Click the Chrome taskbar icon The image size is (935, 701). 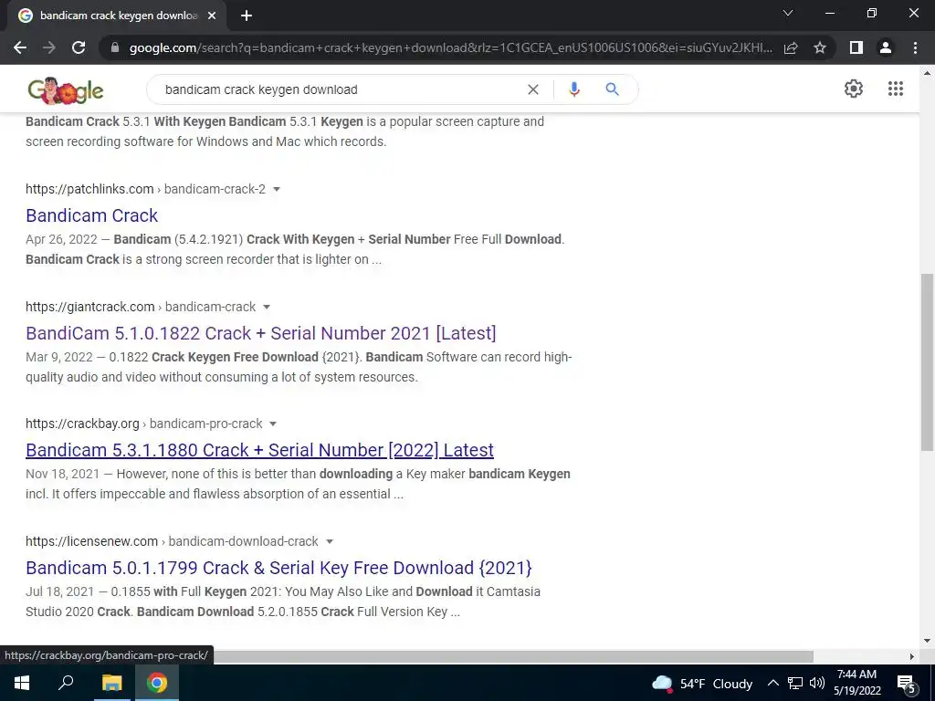(x=157, y=683)
